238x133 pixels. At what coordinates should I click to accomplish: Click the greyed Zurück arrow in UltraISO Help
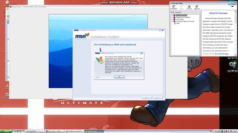coord(181,7)
